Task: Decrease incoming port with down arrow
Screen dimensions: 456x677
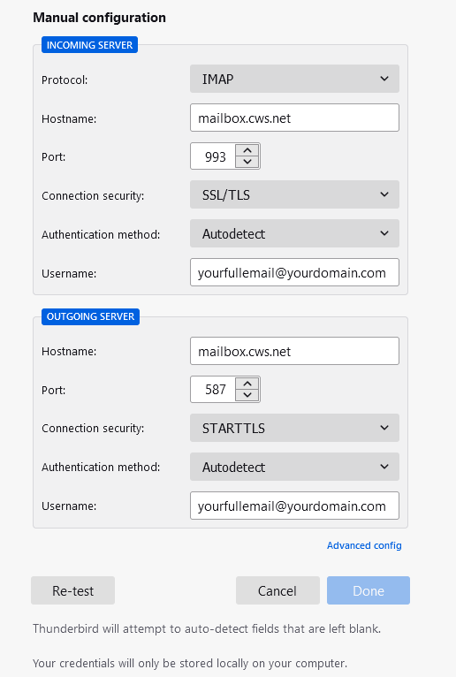Action: pos(247,162)
